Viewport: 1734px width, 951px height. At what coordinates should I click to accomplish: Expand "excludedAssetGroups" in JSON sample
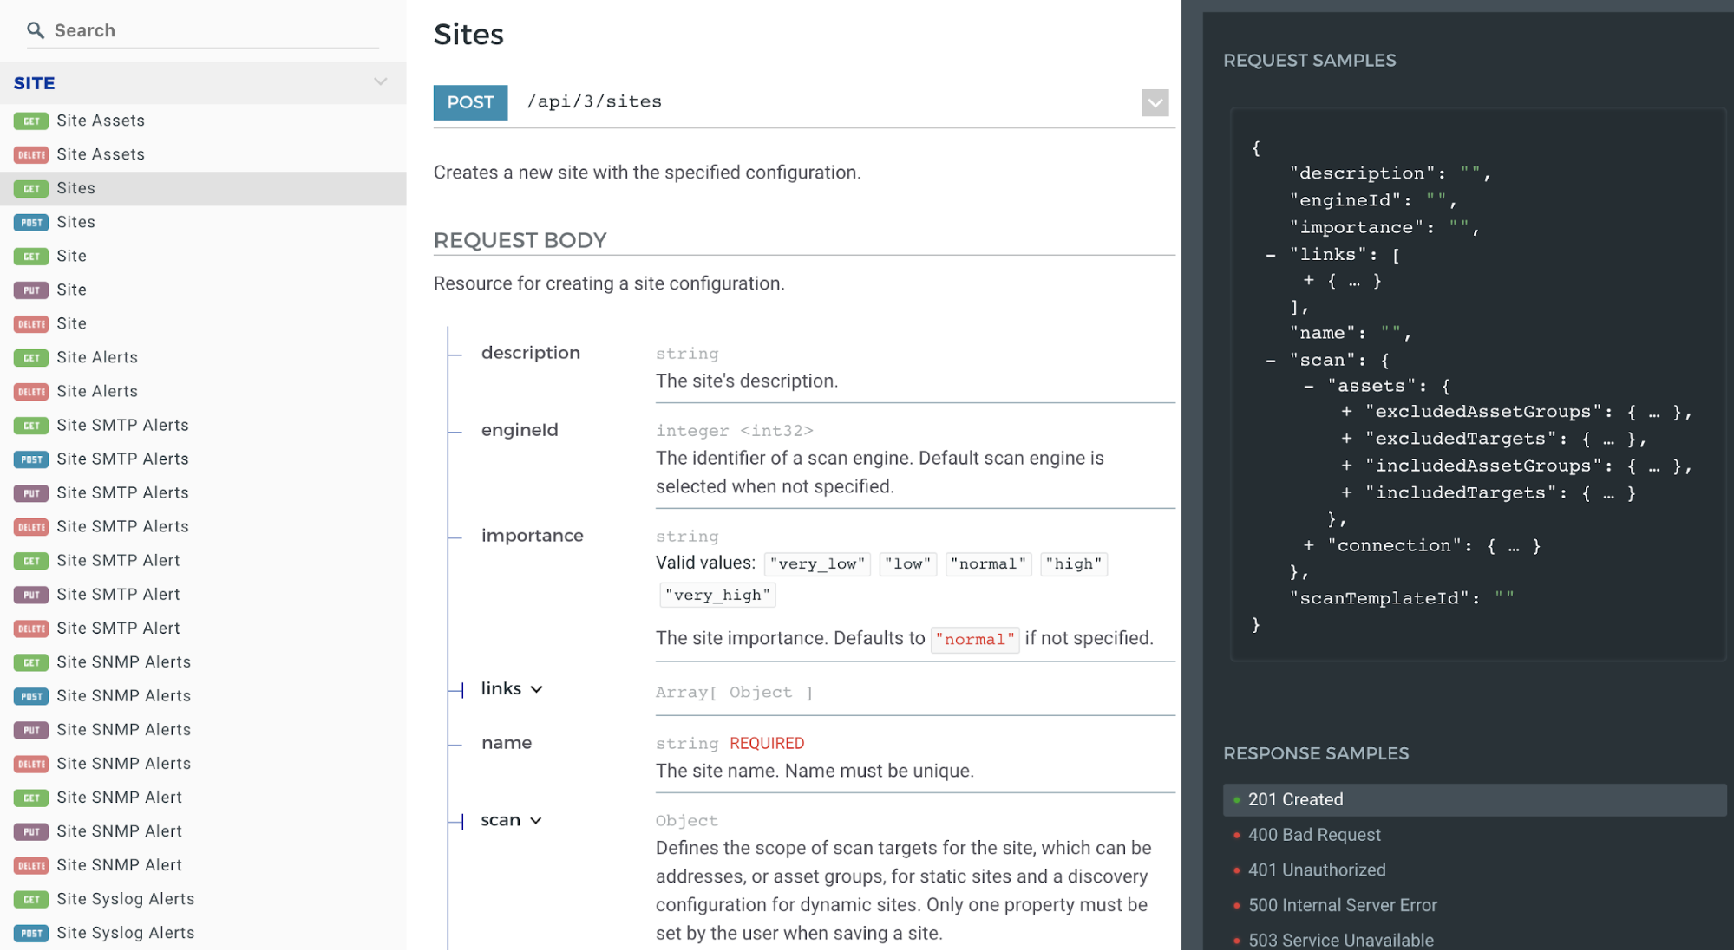click(1346, 412)
